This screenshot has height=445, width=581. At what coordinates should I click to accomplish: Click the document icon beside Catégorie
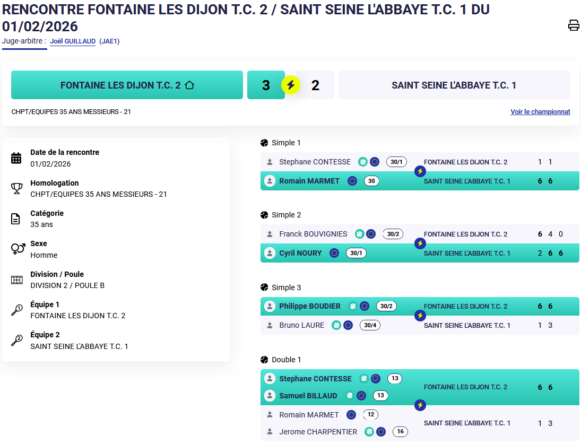pos(16,219)
